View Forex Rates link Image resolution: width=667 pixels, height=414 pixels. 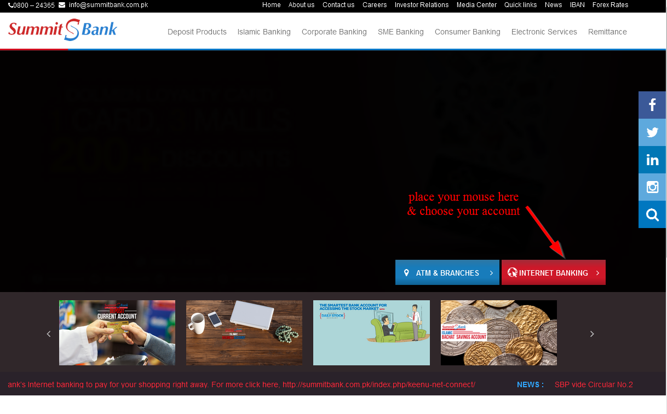point(611,5)
